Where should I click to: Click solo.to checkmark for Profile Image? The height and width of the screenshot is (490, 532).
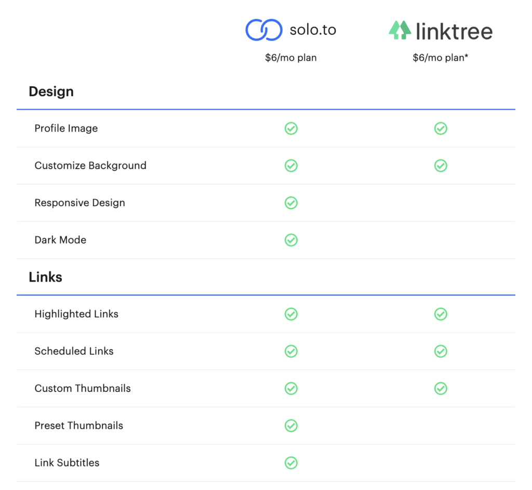[x=291, y=129]
